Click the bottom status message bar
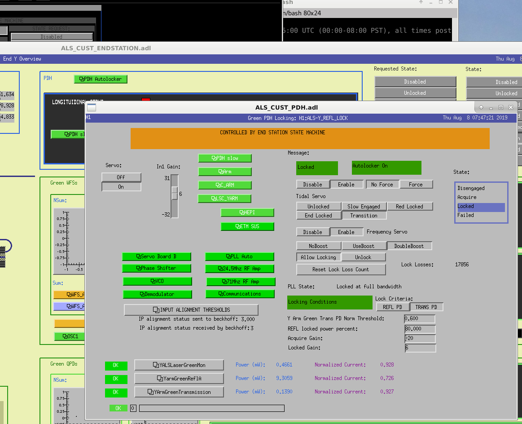Viewport: 522px width, 424px height. point(212,408)
